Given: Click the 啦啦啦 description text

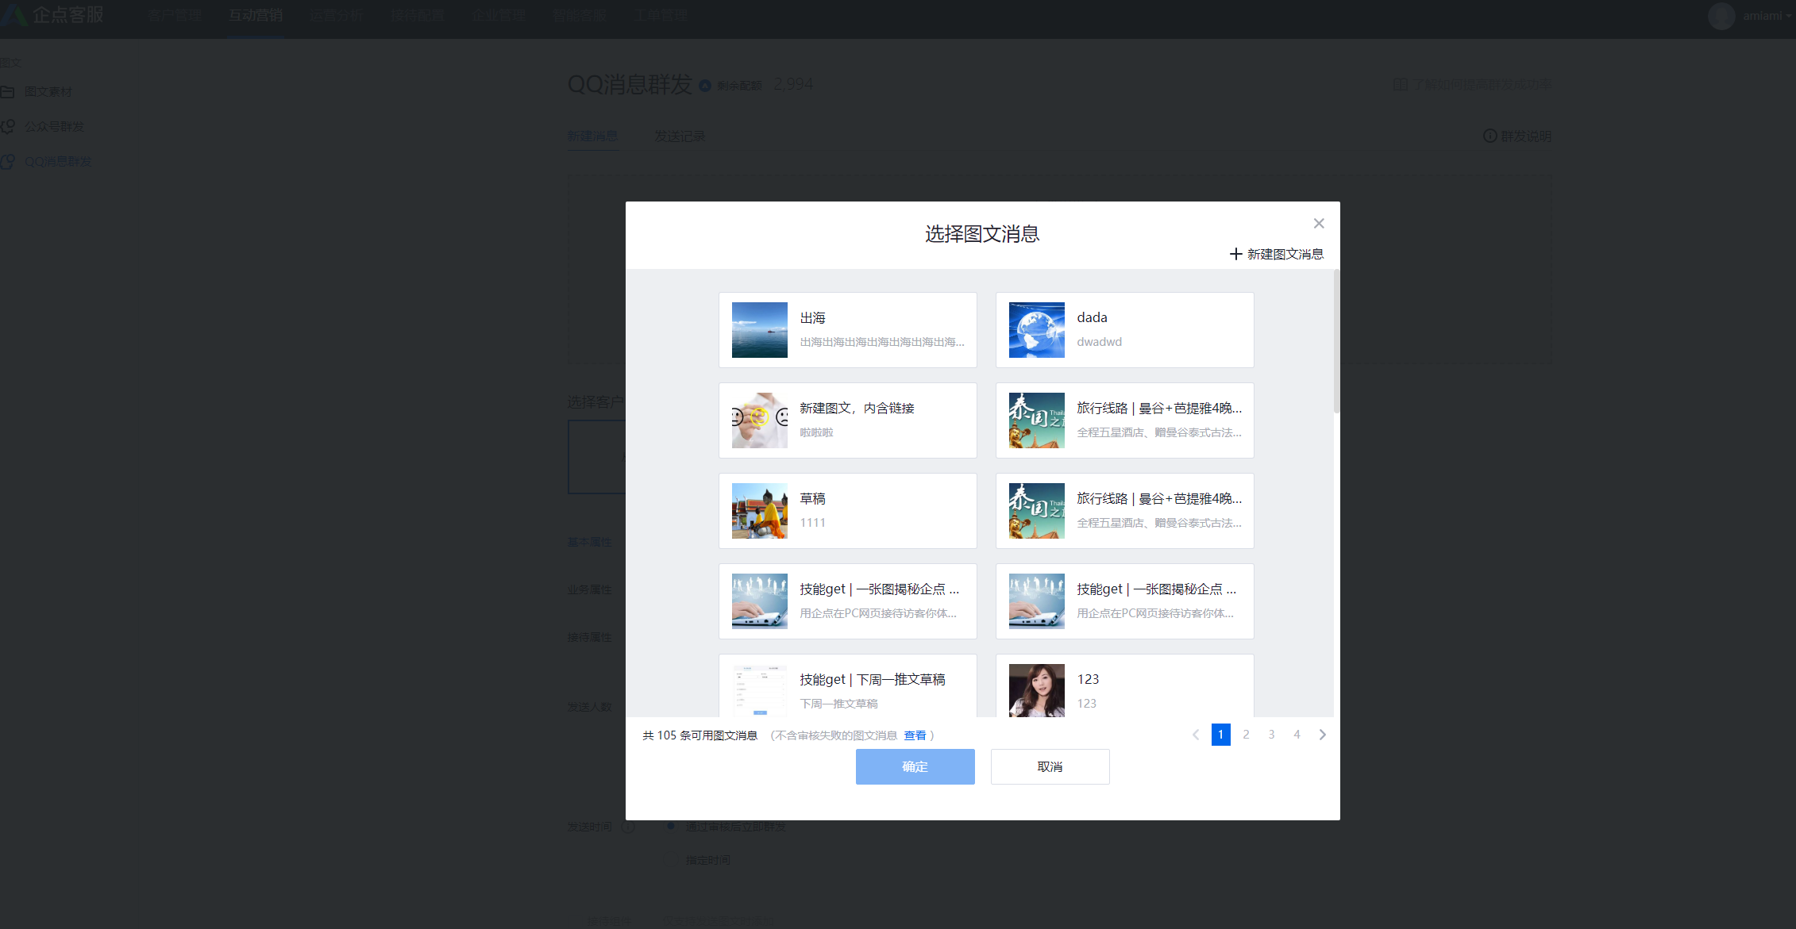Looking at the screenshot, I should click(816, 432).
